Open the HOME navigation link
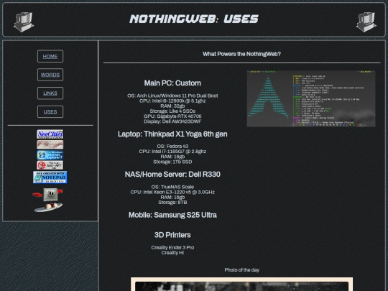The height and width of the screenshot is (291, 388). tap(50, 56)
